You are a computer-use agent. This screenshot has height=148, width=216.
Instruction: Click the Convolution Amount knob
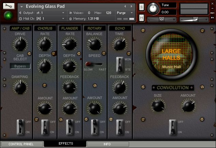click(x=188, y=105)
